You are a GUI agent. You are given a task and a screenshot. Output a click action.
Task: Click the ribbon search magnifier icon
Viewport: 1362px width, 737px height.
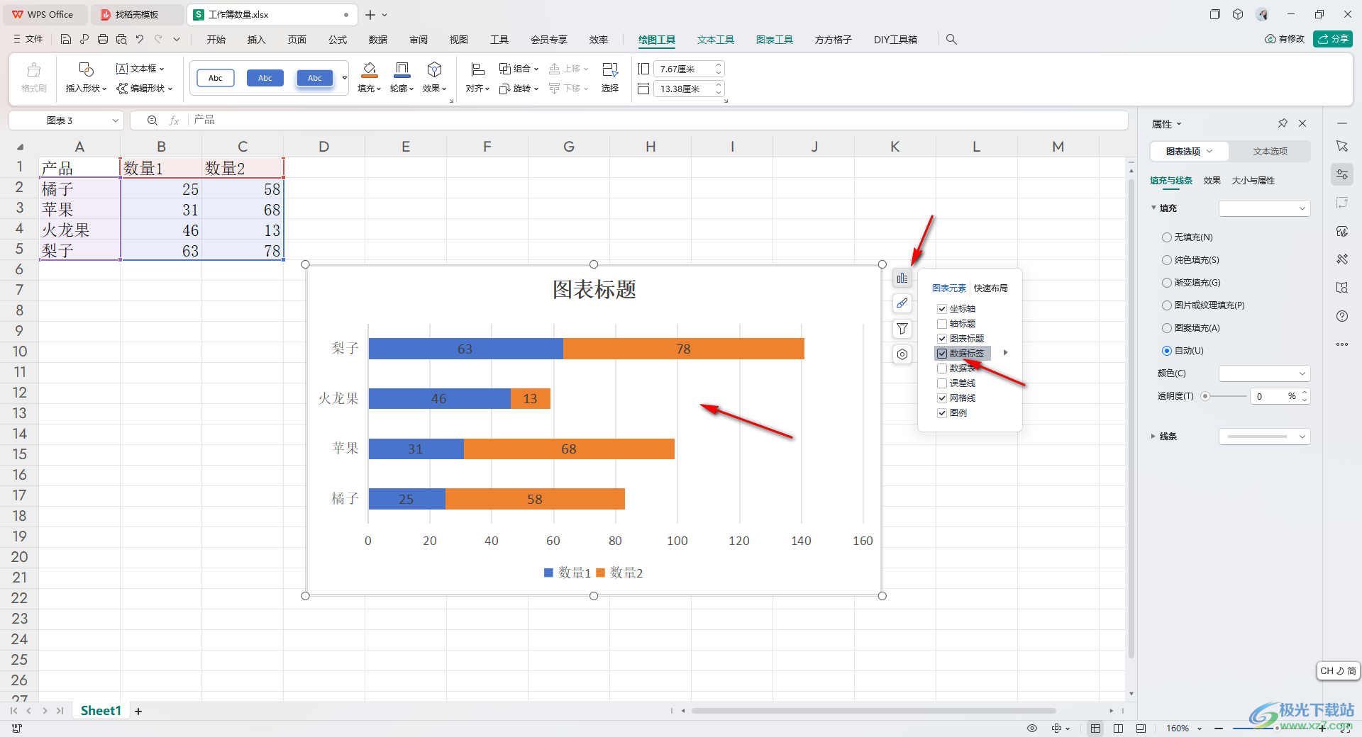(x=951, y=40)
